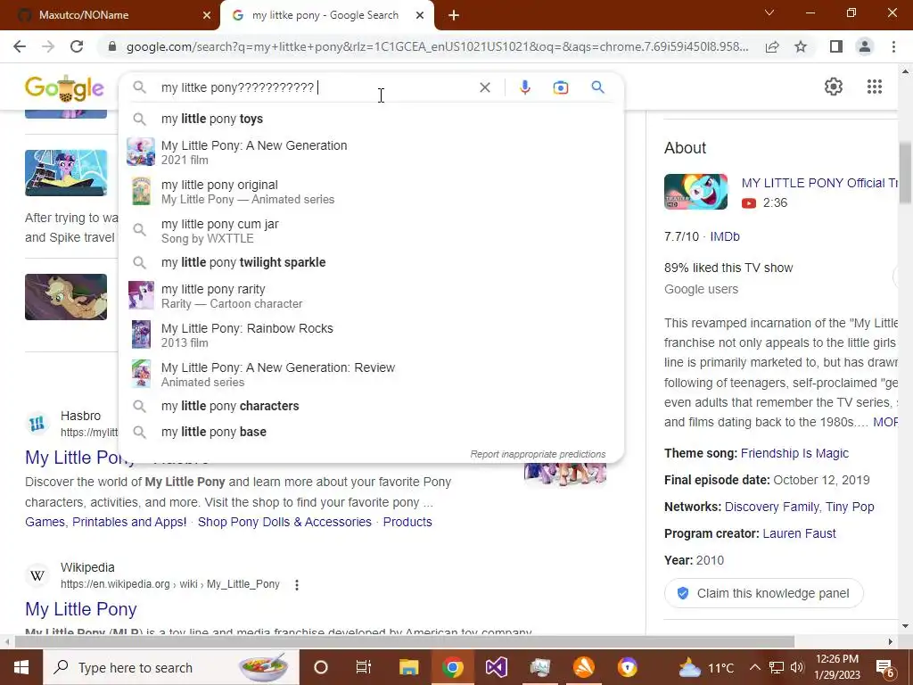
Task: Open the IMDb rating link
Action: click(724, 236)
